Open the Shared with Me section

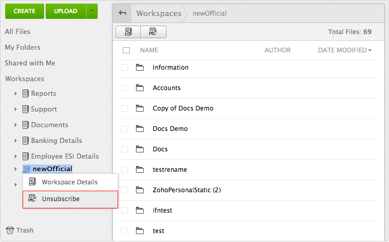(30, 63)
